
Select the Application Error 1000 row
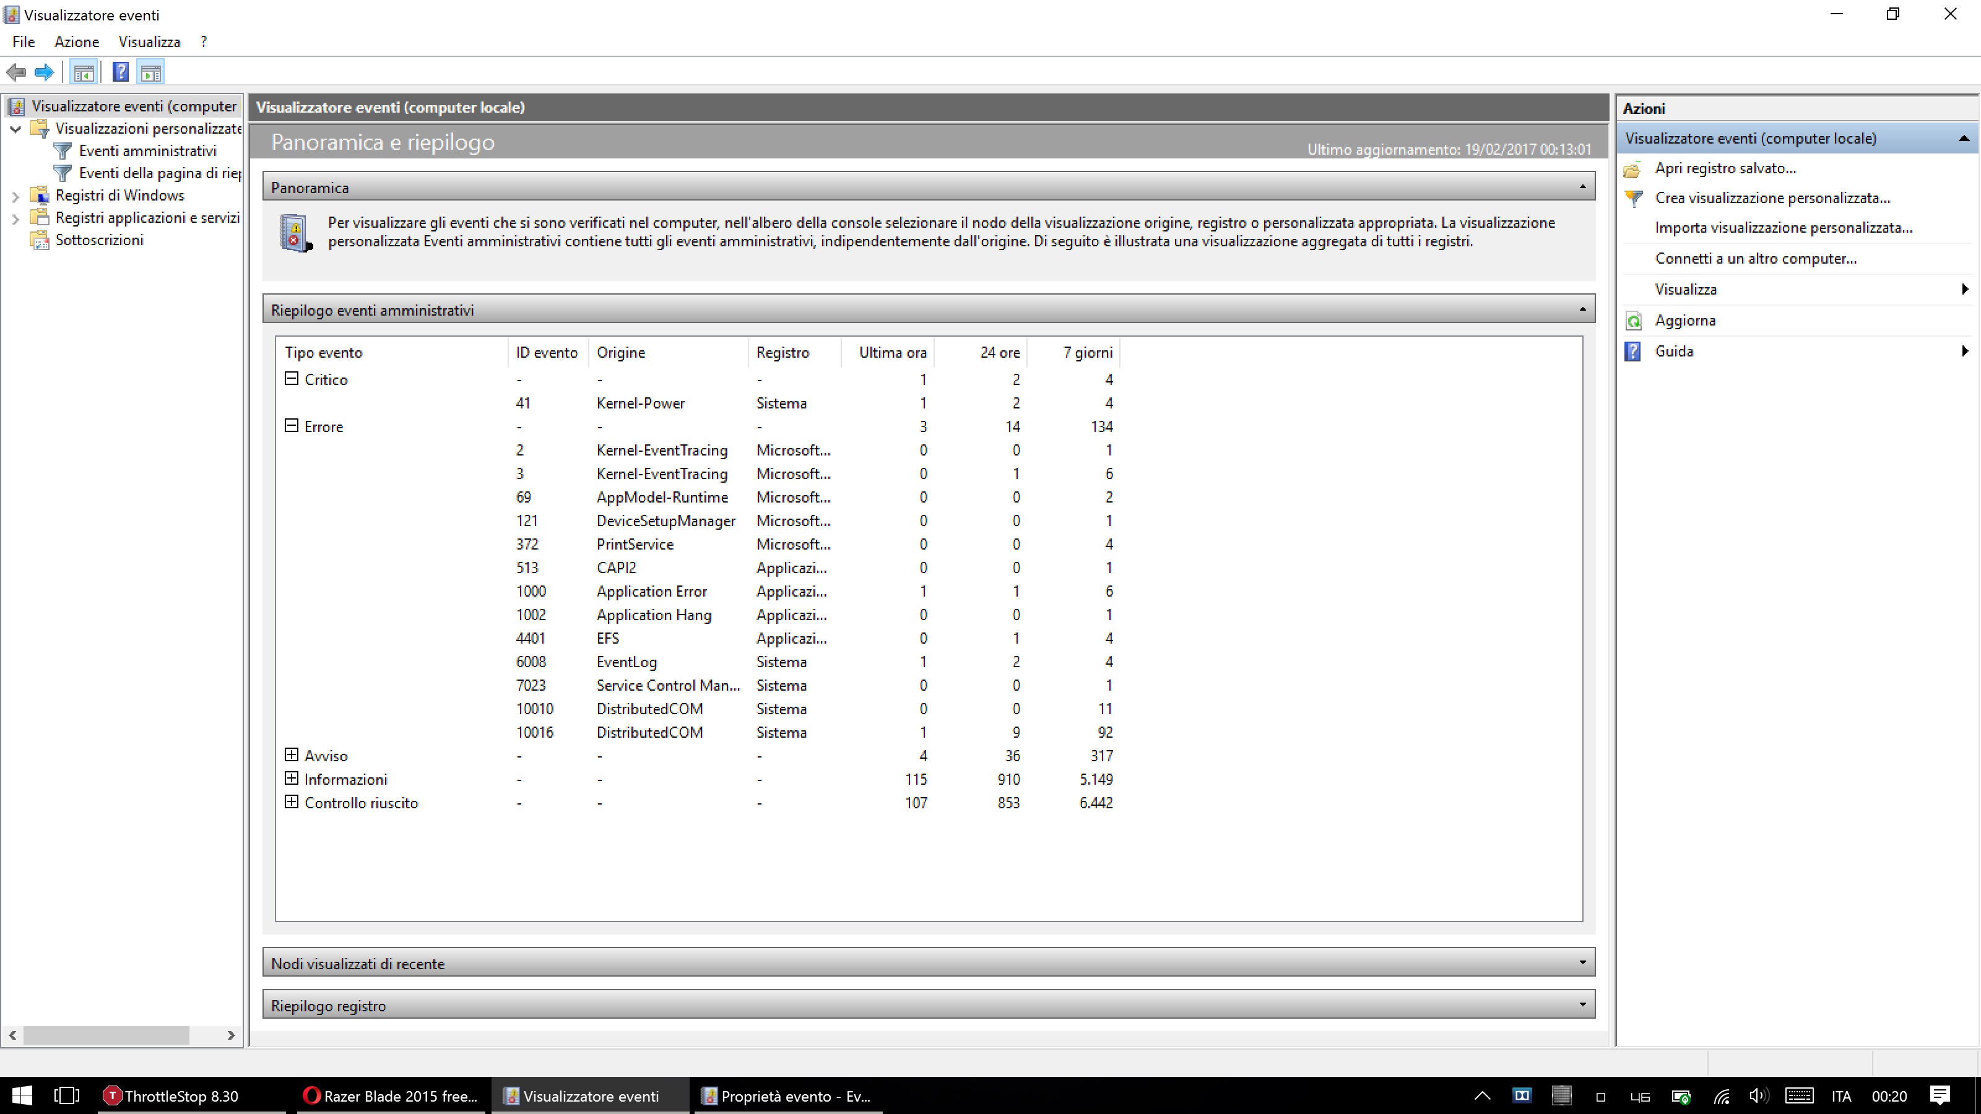700,591
